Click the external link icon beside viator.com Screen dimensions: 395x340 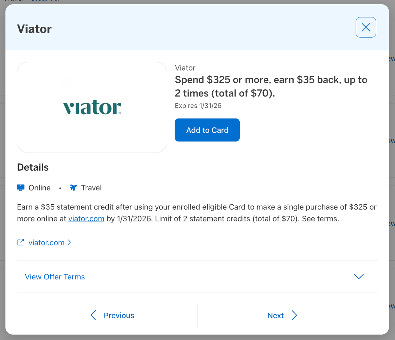tap(20, 242)
